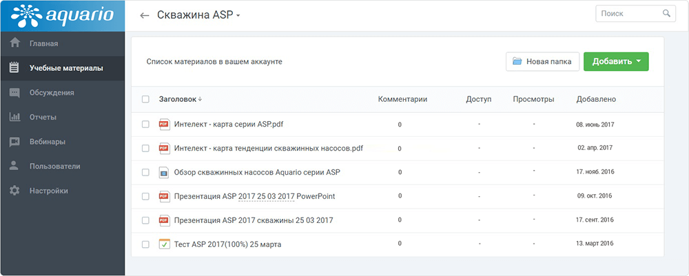Click the search magnifier icon
The width and height of the screenshot is (689, 276).
coord(666,13)
